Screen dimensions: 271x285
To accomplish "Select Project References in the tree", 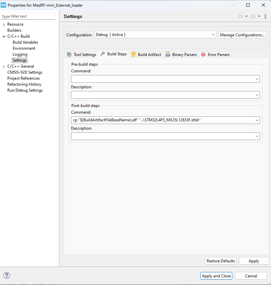I will 23,78.
